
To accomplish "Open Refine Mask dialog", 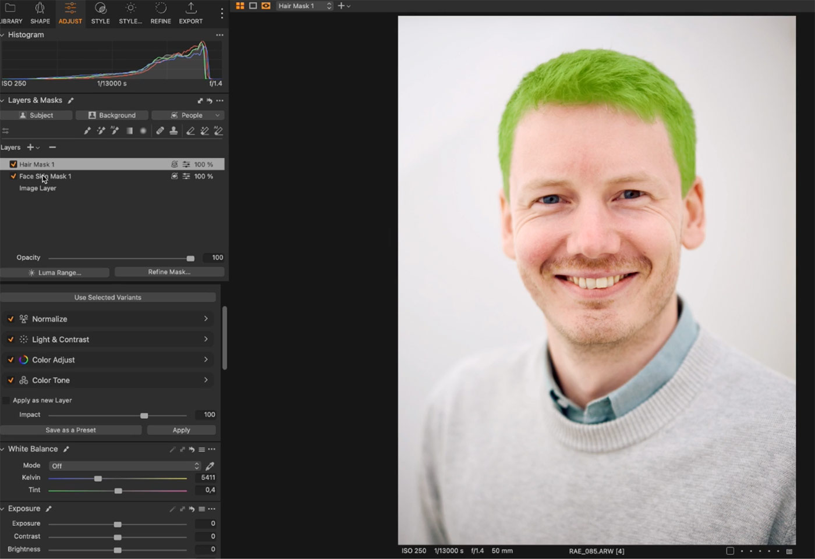I will [x=169, y=272].
